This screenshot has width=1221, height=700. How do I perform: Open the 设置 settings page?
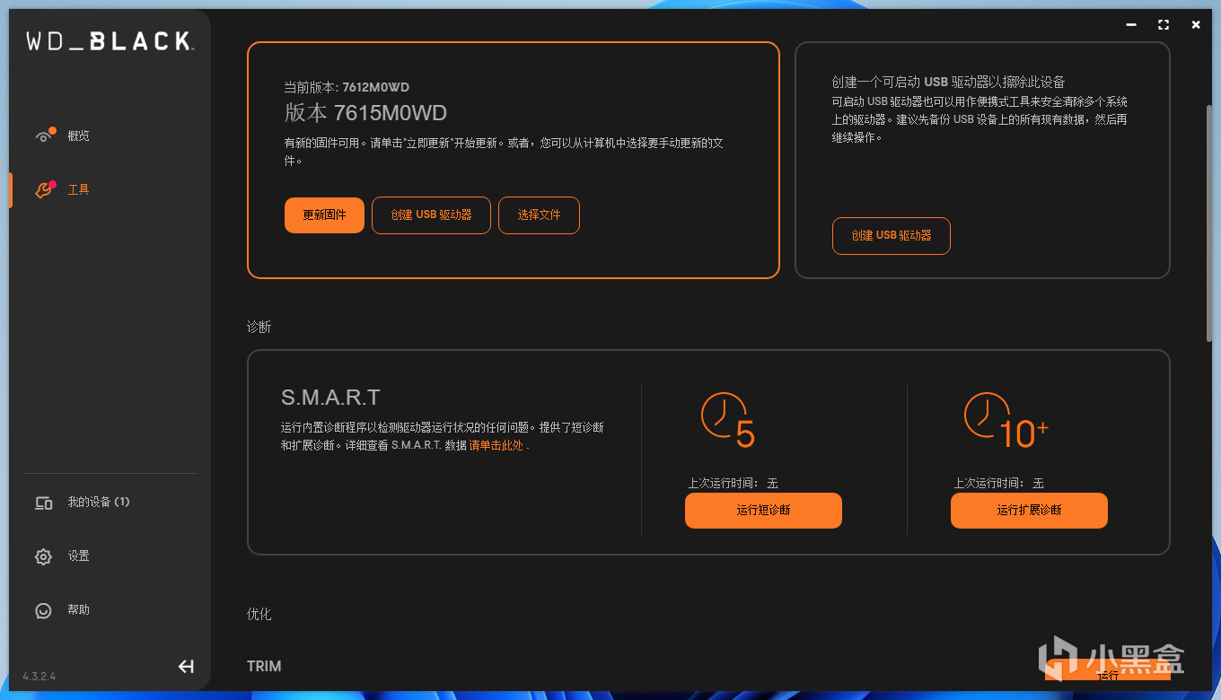[x=79, y=556]
